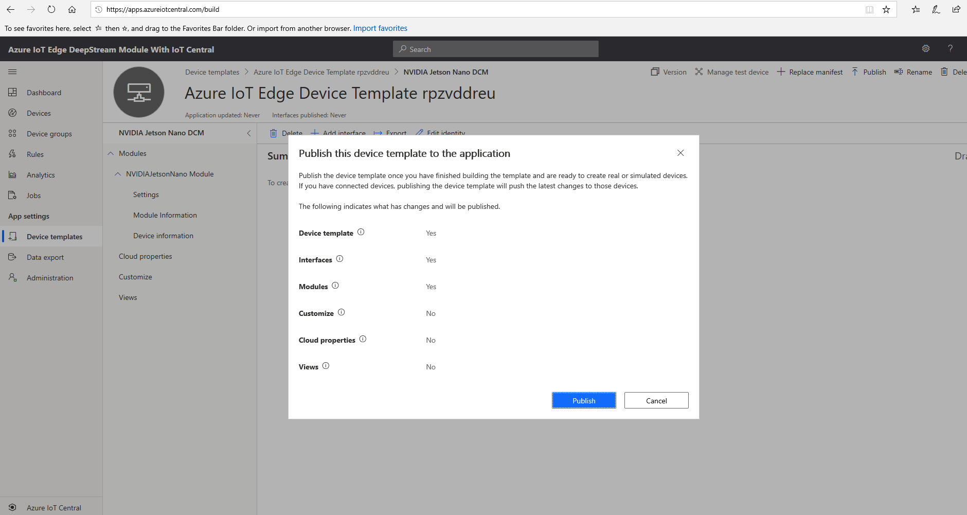This screenshot has height=515, width=967.
Task: Click info icon next to Modules
Action: [x=335, y=286]
